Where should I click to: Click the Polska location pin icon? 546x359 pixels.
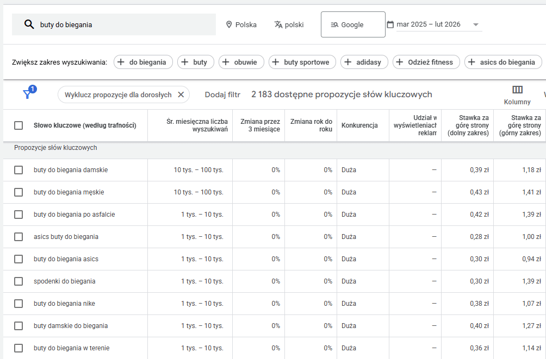click(229, 24)
